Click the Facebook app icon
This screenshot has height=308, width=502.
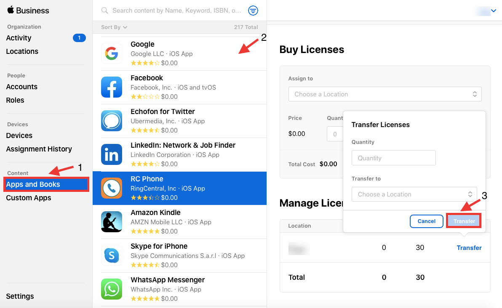112,87
